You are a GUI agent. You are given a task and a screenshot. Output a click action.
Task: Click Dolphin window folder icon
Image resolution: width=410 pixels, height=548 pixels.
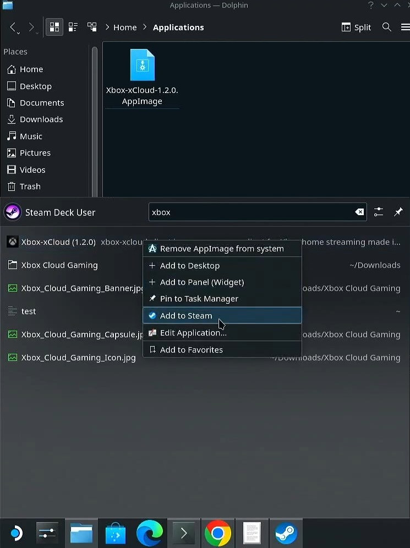(x=8, y=5)
